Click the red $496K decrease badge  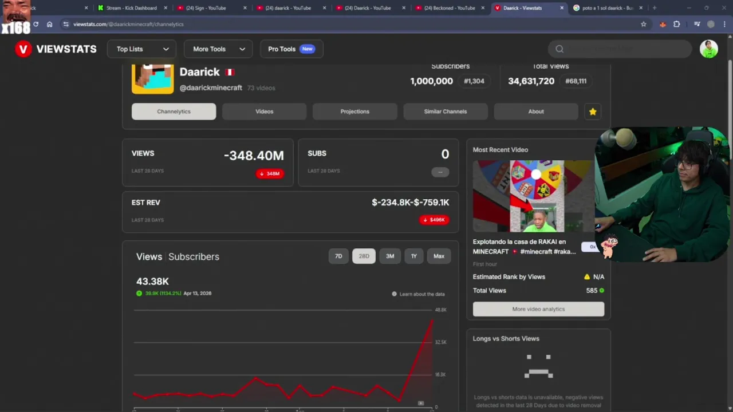(x=434, y=220)
